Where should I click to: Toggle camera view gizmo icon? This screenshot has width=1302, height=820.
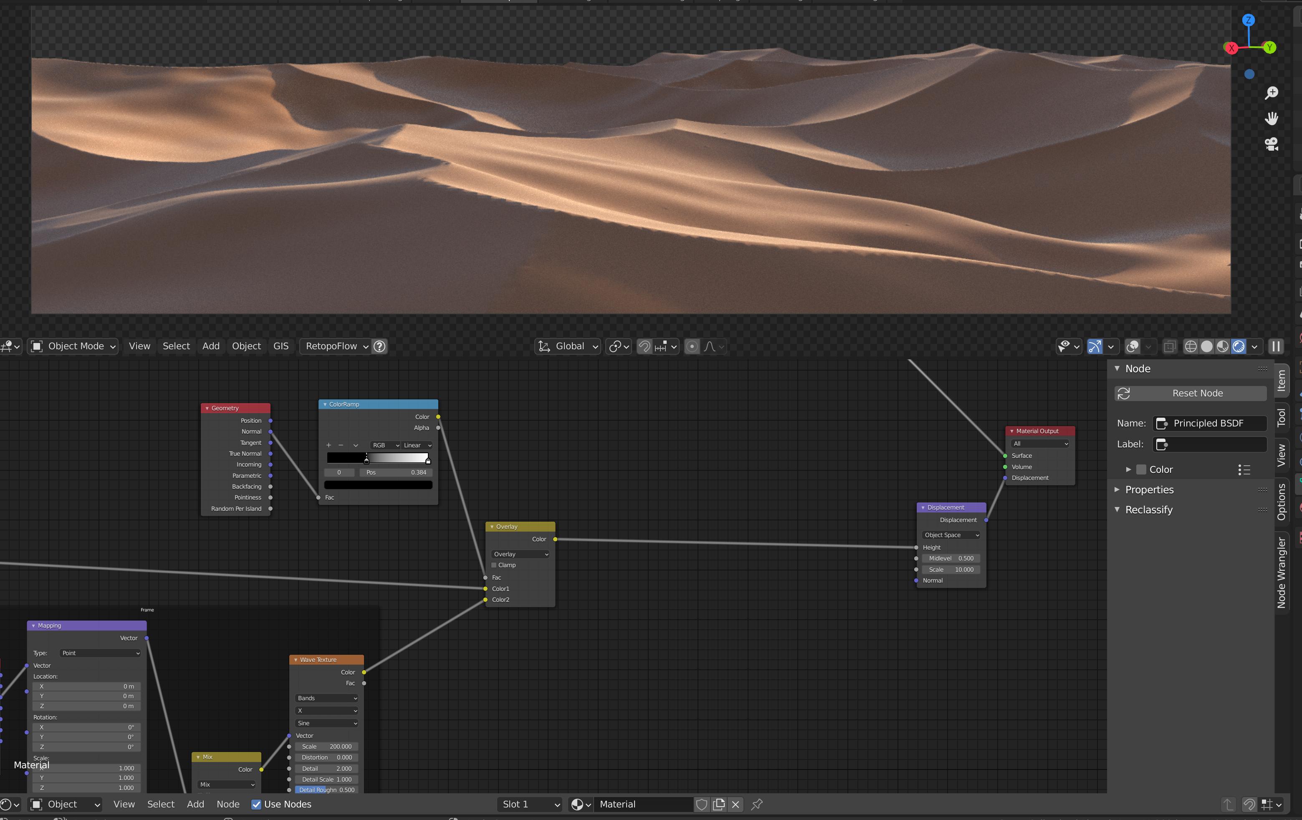tap(1271, 144)
